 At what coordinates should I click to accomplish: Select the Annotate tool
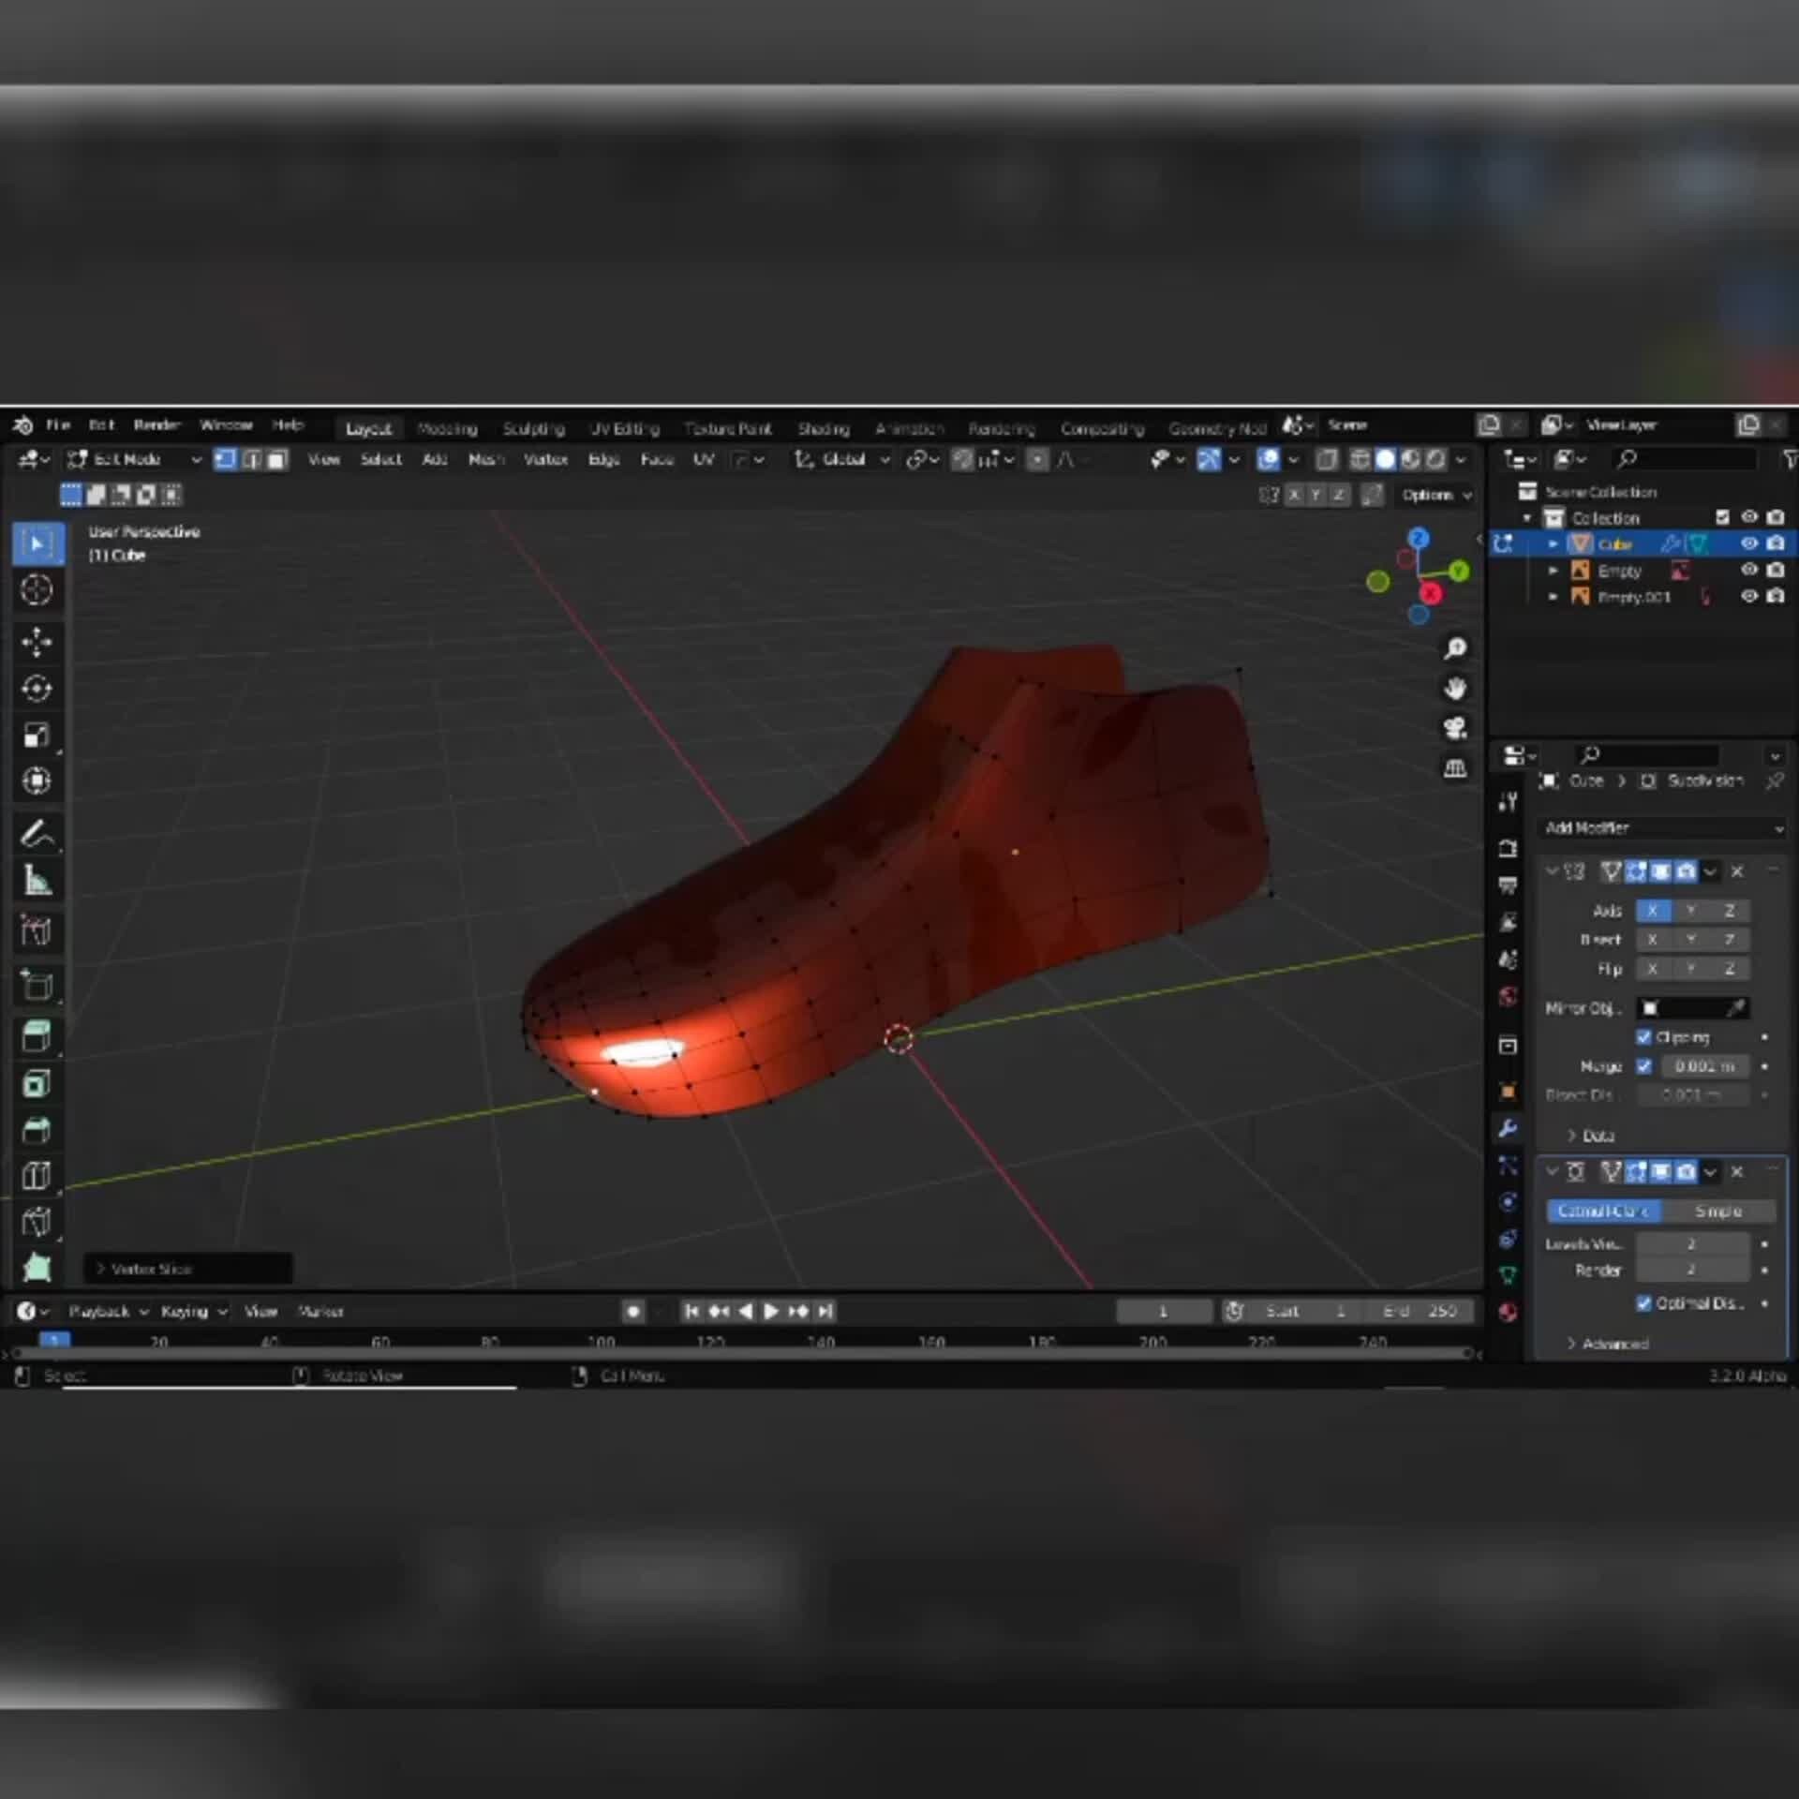pyautogui.click(x=37, y=834)
